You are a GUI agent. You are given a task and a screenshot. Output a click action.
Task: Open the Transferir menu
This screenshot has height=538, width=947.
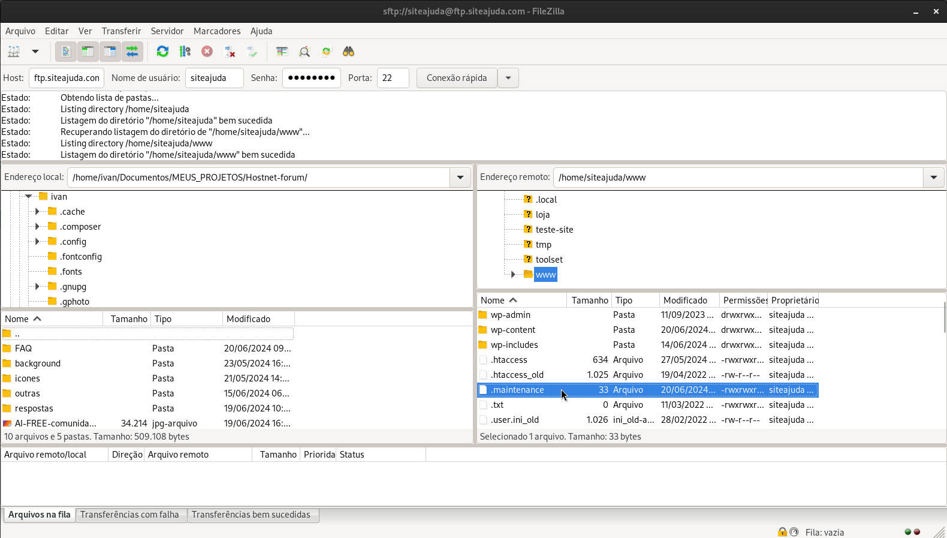pos(122,31)
